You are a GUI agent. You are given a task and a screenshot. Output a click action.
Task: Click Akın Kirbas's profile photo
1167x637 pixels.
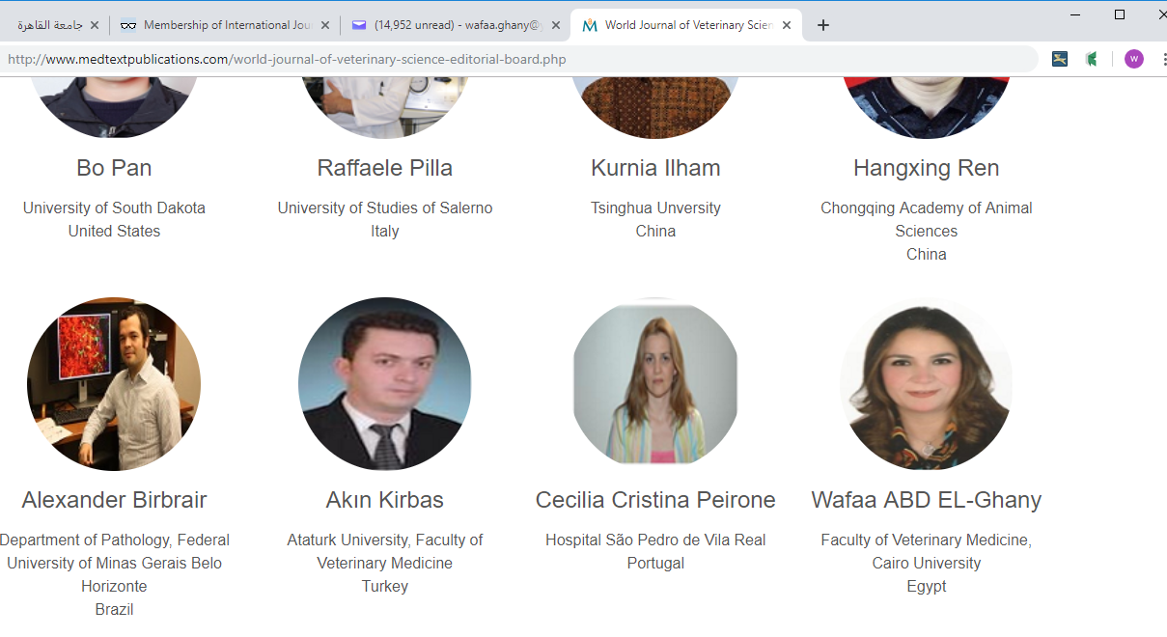pyautogui.click(x=384, y=384)
